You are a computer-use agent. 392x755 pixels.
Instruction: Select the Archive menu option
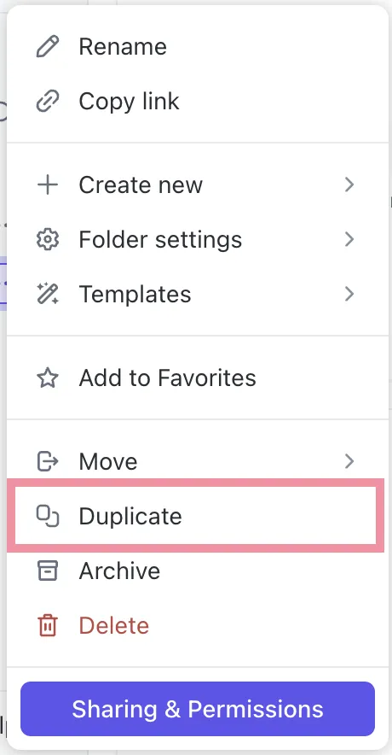(198, 571)
